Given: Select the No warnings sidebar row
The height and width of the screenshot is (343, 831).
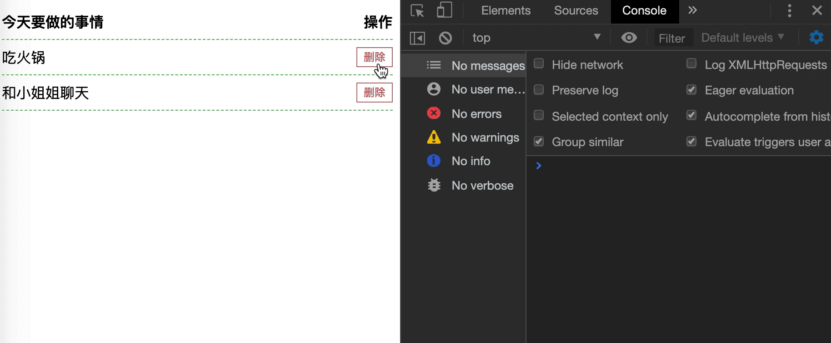Looking at the screenshot, I should [x=463, y=137].
